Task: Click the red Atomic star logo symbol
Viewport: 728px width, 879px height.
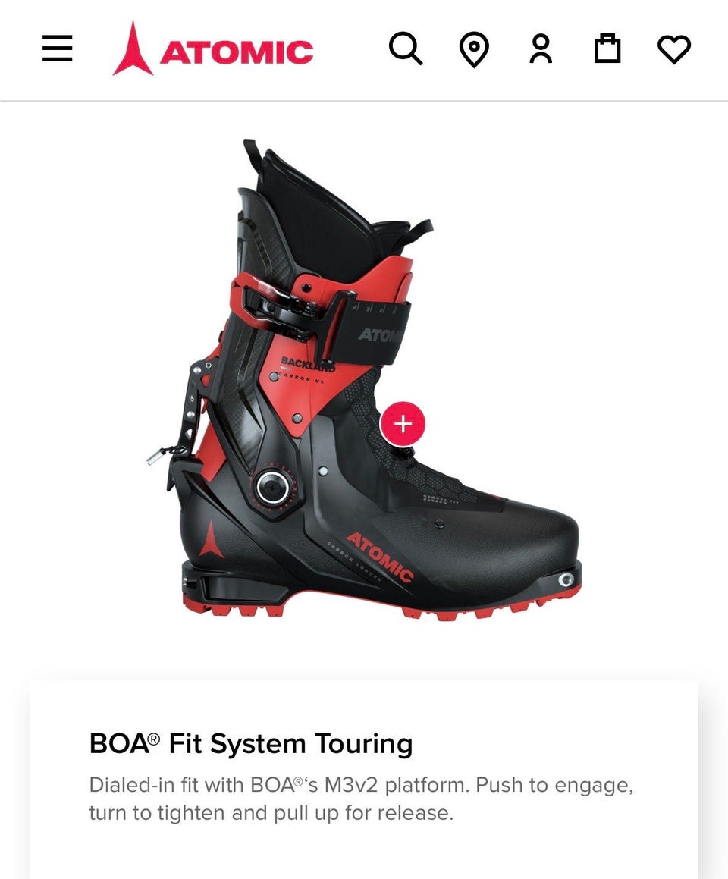Action: coord(133,49)
